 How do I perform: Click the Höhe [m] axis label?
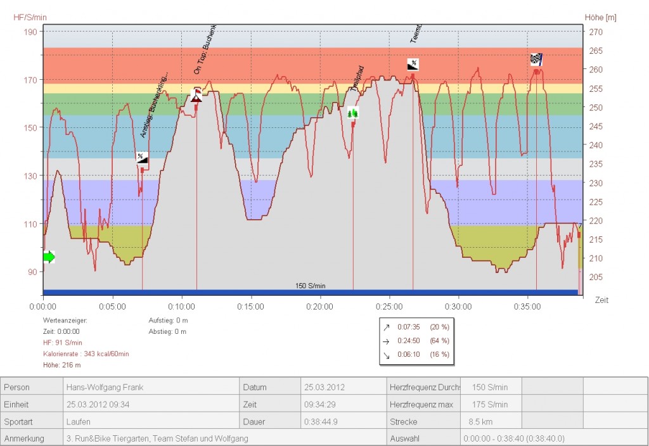(x=600, y=17)
